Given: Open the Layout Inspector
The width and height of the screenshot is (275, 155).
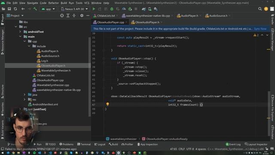Looking at the screenshot, I should click(x=256, y=144).
